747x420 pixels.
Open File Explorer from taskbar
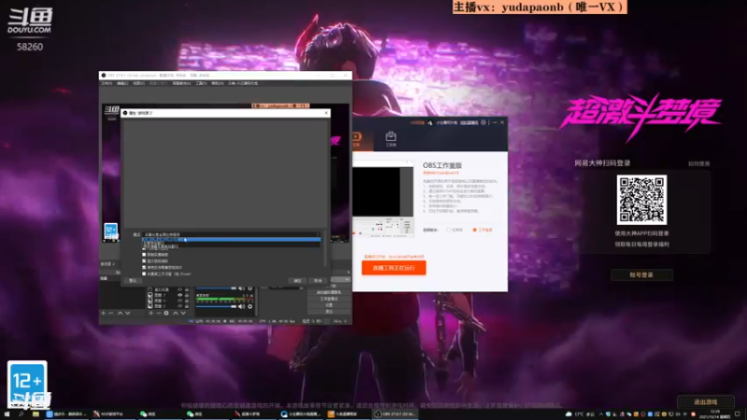(35, 414)
